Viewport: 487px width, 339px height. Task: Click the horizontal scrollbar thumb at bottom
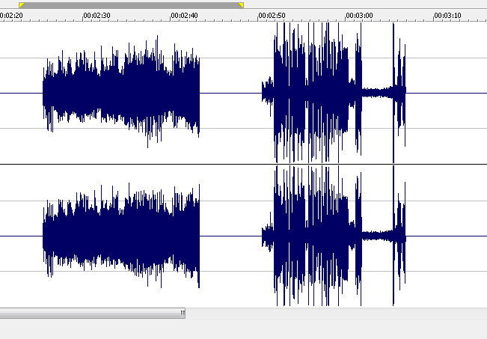(93, 313)
